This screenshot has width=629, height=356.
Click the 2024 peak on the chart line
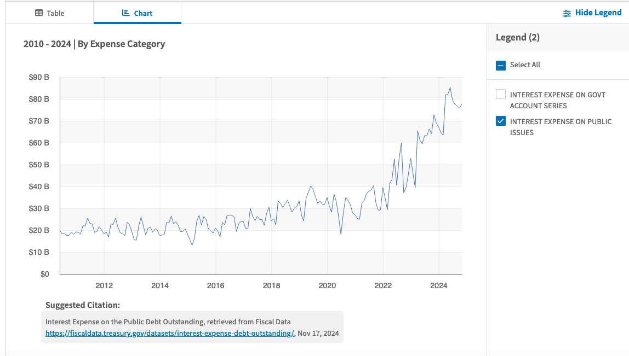[450, 87]
